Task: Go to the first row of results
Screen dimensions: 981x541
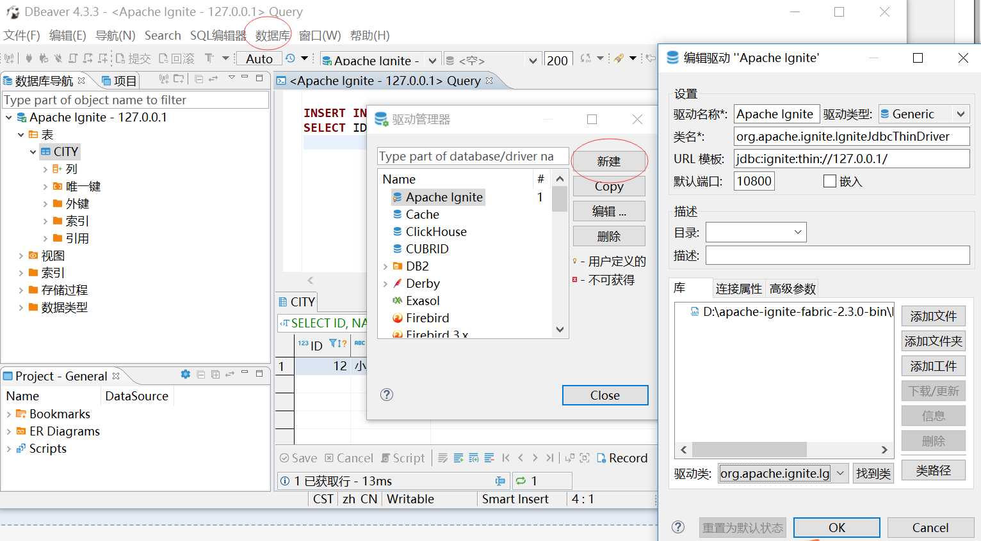Action: click(x=506, y=458)
